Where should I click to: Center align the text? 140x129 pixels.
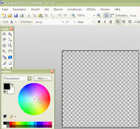point(124,22)
